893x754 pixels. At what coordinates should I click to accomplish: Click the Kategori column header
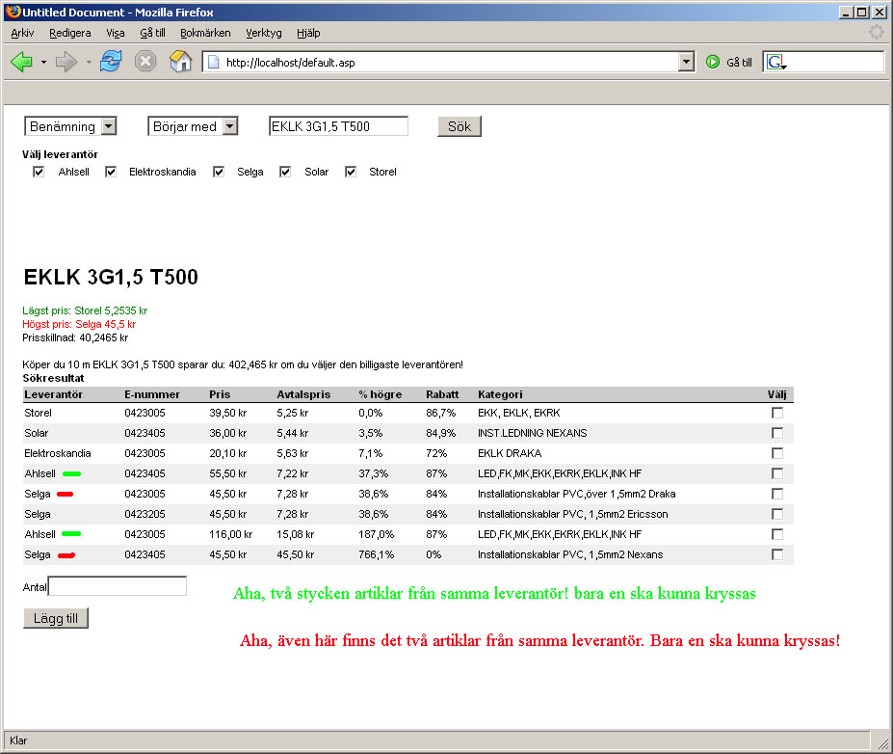click(x=500, y=394)
